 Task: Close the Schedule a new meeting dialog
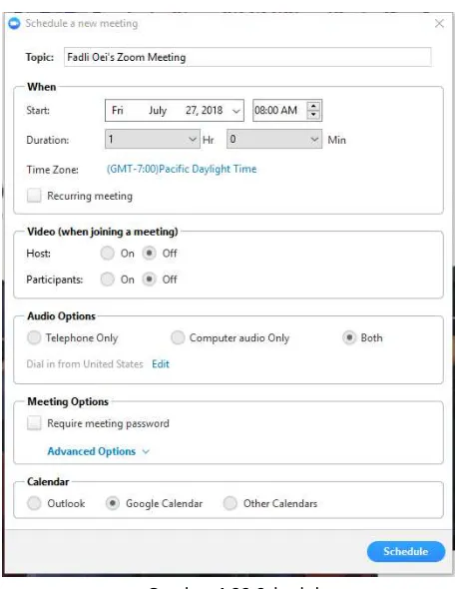click(x=439, y=23)
